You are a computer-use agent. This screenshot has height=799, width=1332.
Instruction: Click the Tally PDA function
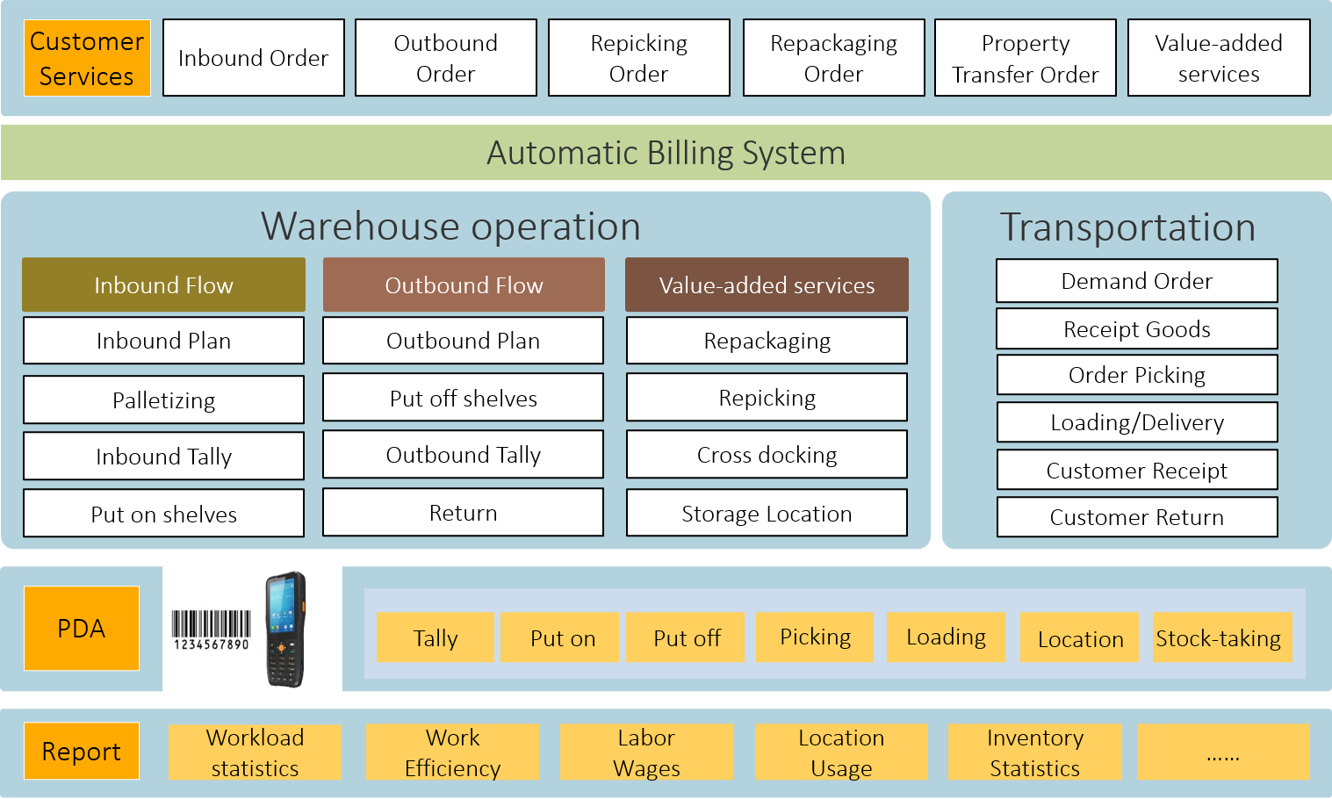pos(436,637)
